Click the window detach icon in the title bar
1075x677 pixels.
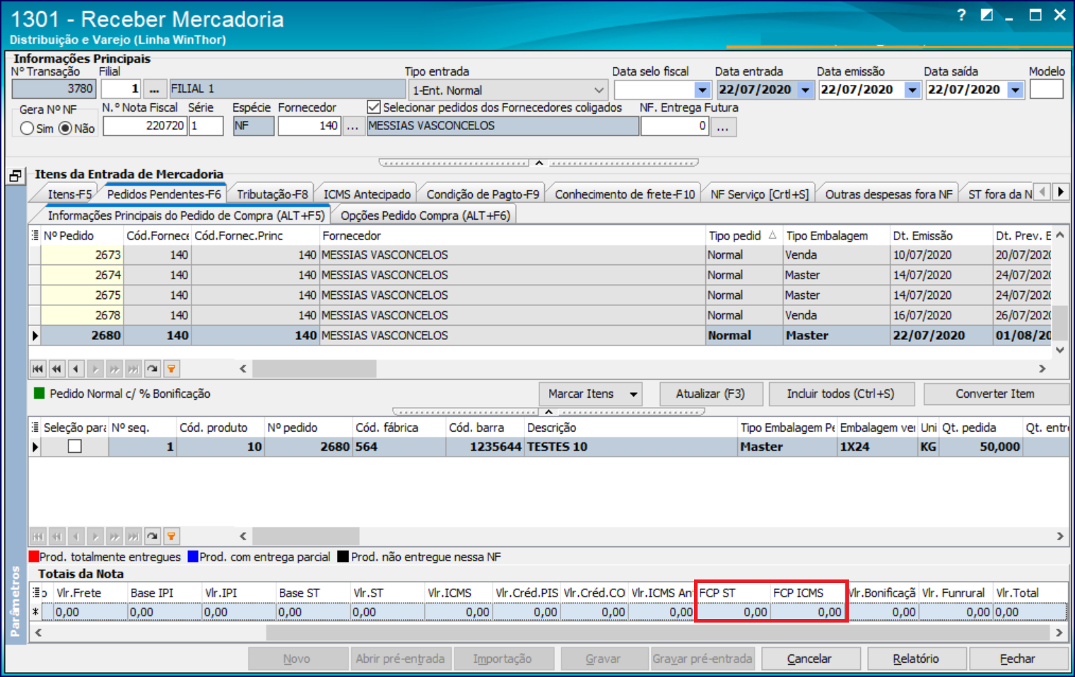987,15
